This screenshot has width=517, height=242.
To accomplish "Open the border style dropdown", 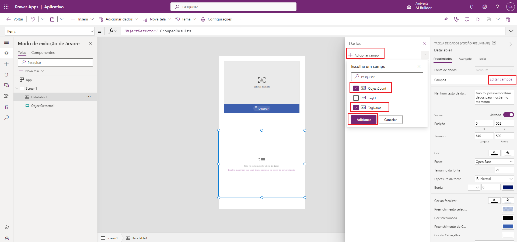I will [474, 187].
